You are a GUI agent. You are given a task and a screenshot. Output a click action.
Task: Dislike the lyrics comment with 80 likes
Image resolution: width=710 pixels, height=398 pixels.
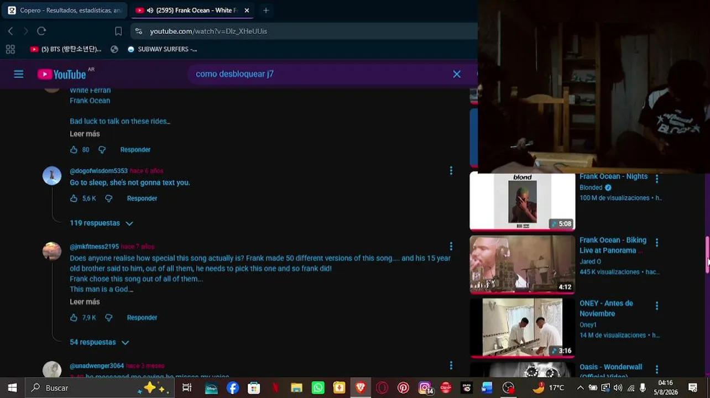(102, 150)
